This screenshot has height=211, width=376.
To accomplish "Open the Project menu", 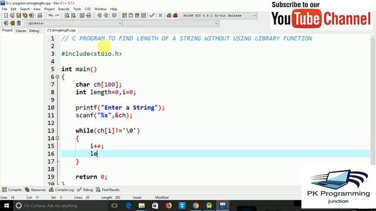I will [49, 9].
